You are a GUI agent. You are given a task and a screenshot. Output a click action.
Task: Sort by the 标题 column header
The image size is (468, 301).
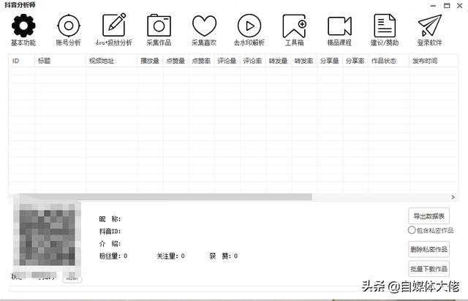coord(61,61)
